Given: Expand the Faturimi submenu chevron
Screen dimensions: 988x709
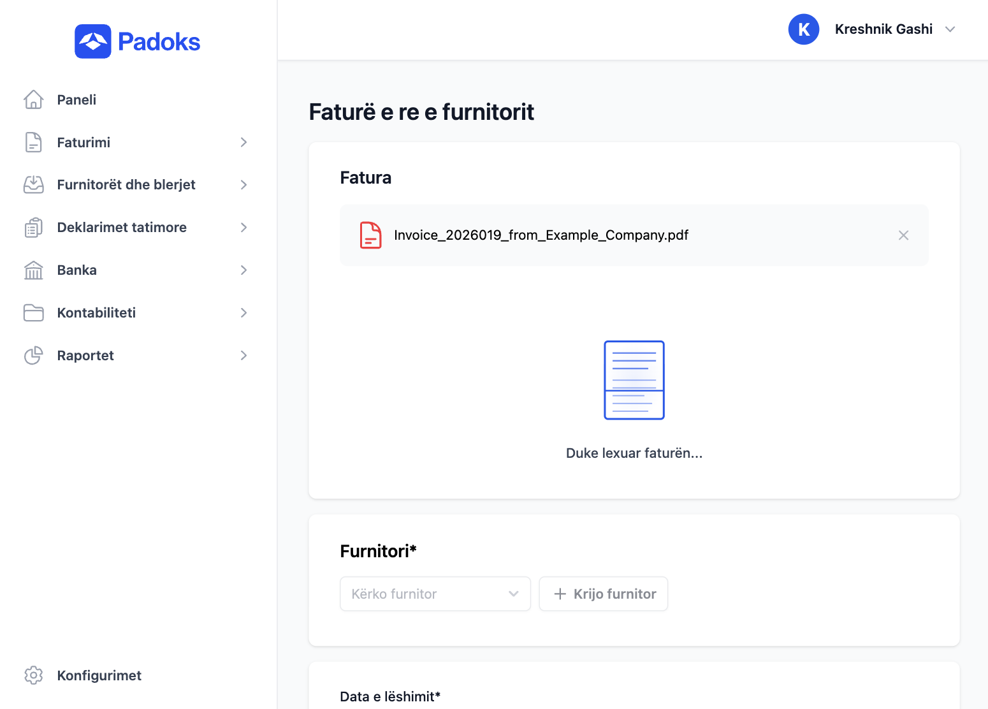Looking at the screenshot, I should point(243,142).
